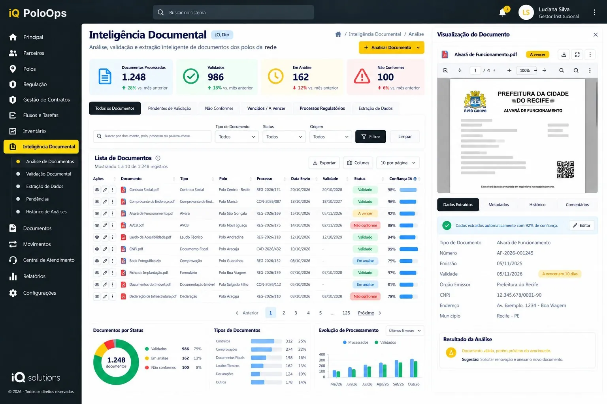This screenshot has width=607, height=404.
Task: Open the Metadados tab
Action: [x=498, y=204]
